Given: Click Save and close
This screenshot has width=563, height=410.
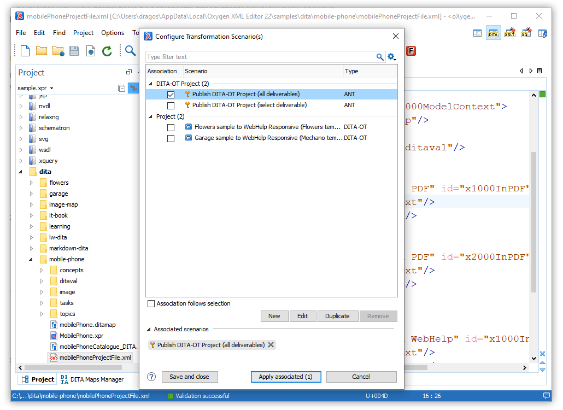Looking at the screenshot, I should point(190,377).
